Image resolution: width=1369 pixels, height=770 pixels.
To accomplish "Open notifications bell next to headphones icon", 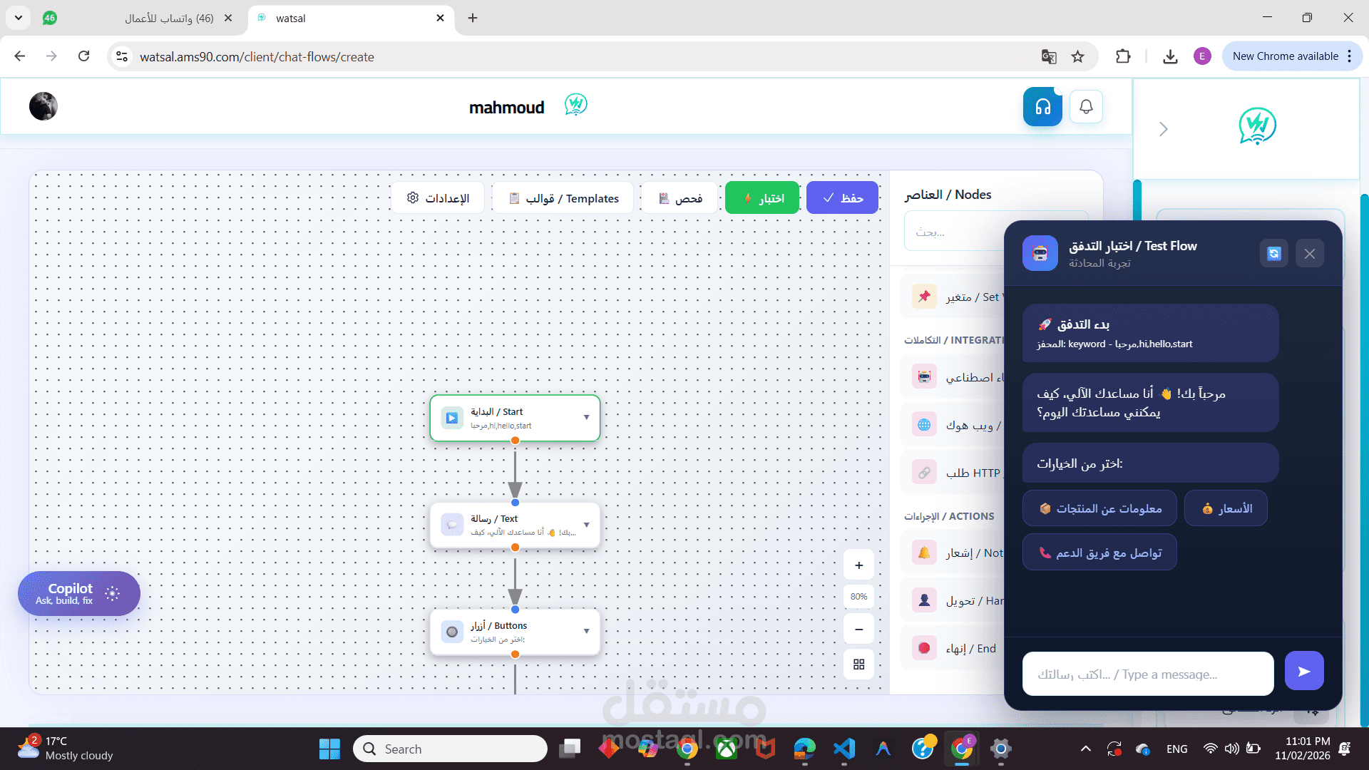I will (x=1085, y=106).
